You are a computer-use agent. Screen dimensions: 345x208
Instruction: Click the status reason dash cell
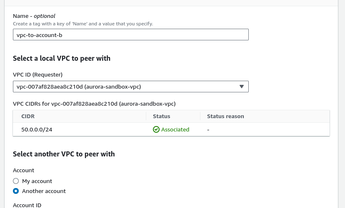pos(208,129)
